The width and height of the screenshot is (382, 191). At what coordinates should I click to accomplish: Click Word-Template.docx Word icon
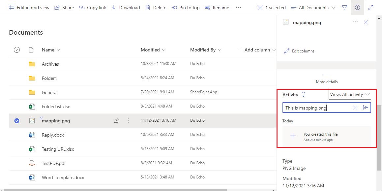pyautogui.click(x=32, y=177)
